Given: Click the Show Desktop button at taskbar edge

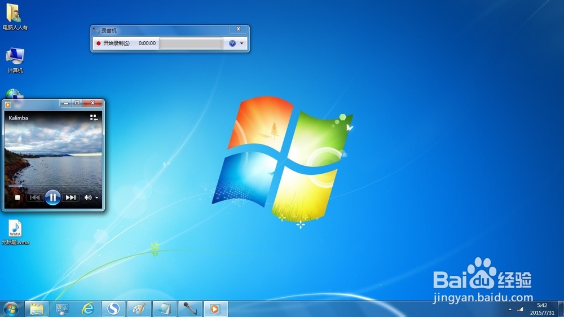Looking at the screenshot, I should (x=561, y=309).
